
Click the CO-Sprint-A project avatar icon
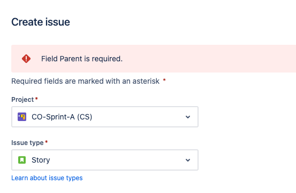pyautogui.click(x=22, y=117)
